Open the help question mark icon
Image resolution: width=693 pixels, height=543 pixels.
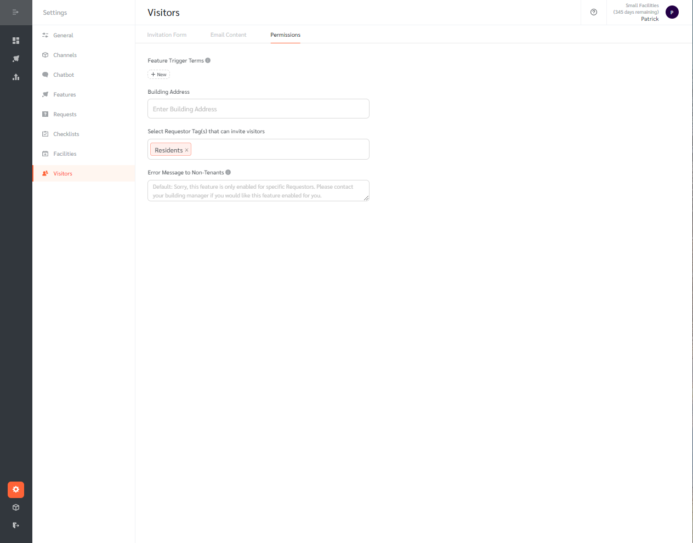coord(593,12)
